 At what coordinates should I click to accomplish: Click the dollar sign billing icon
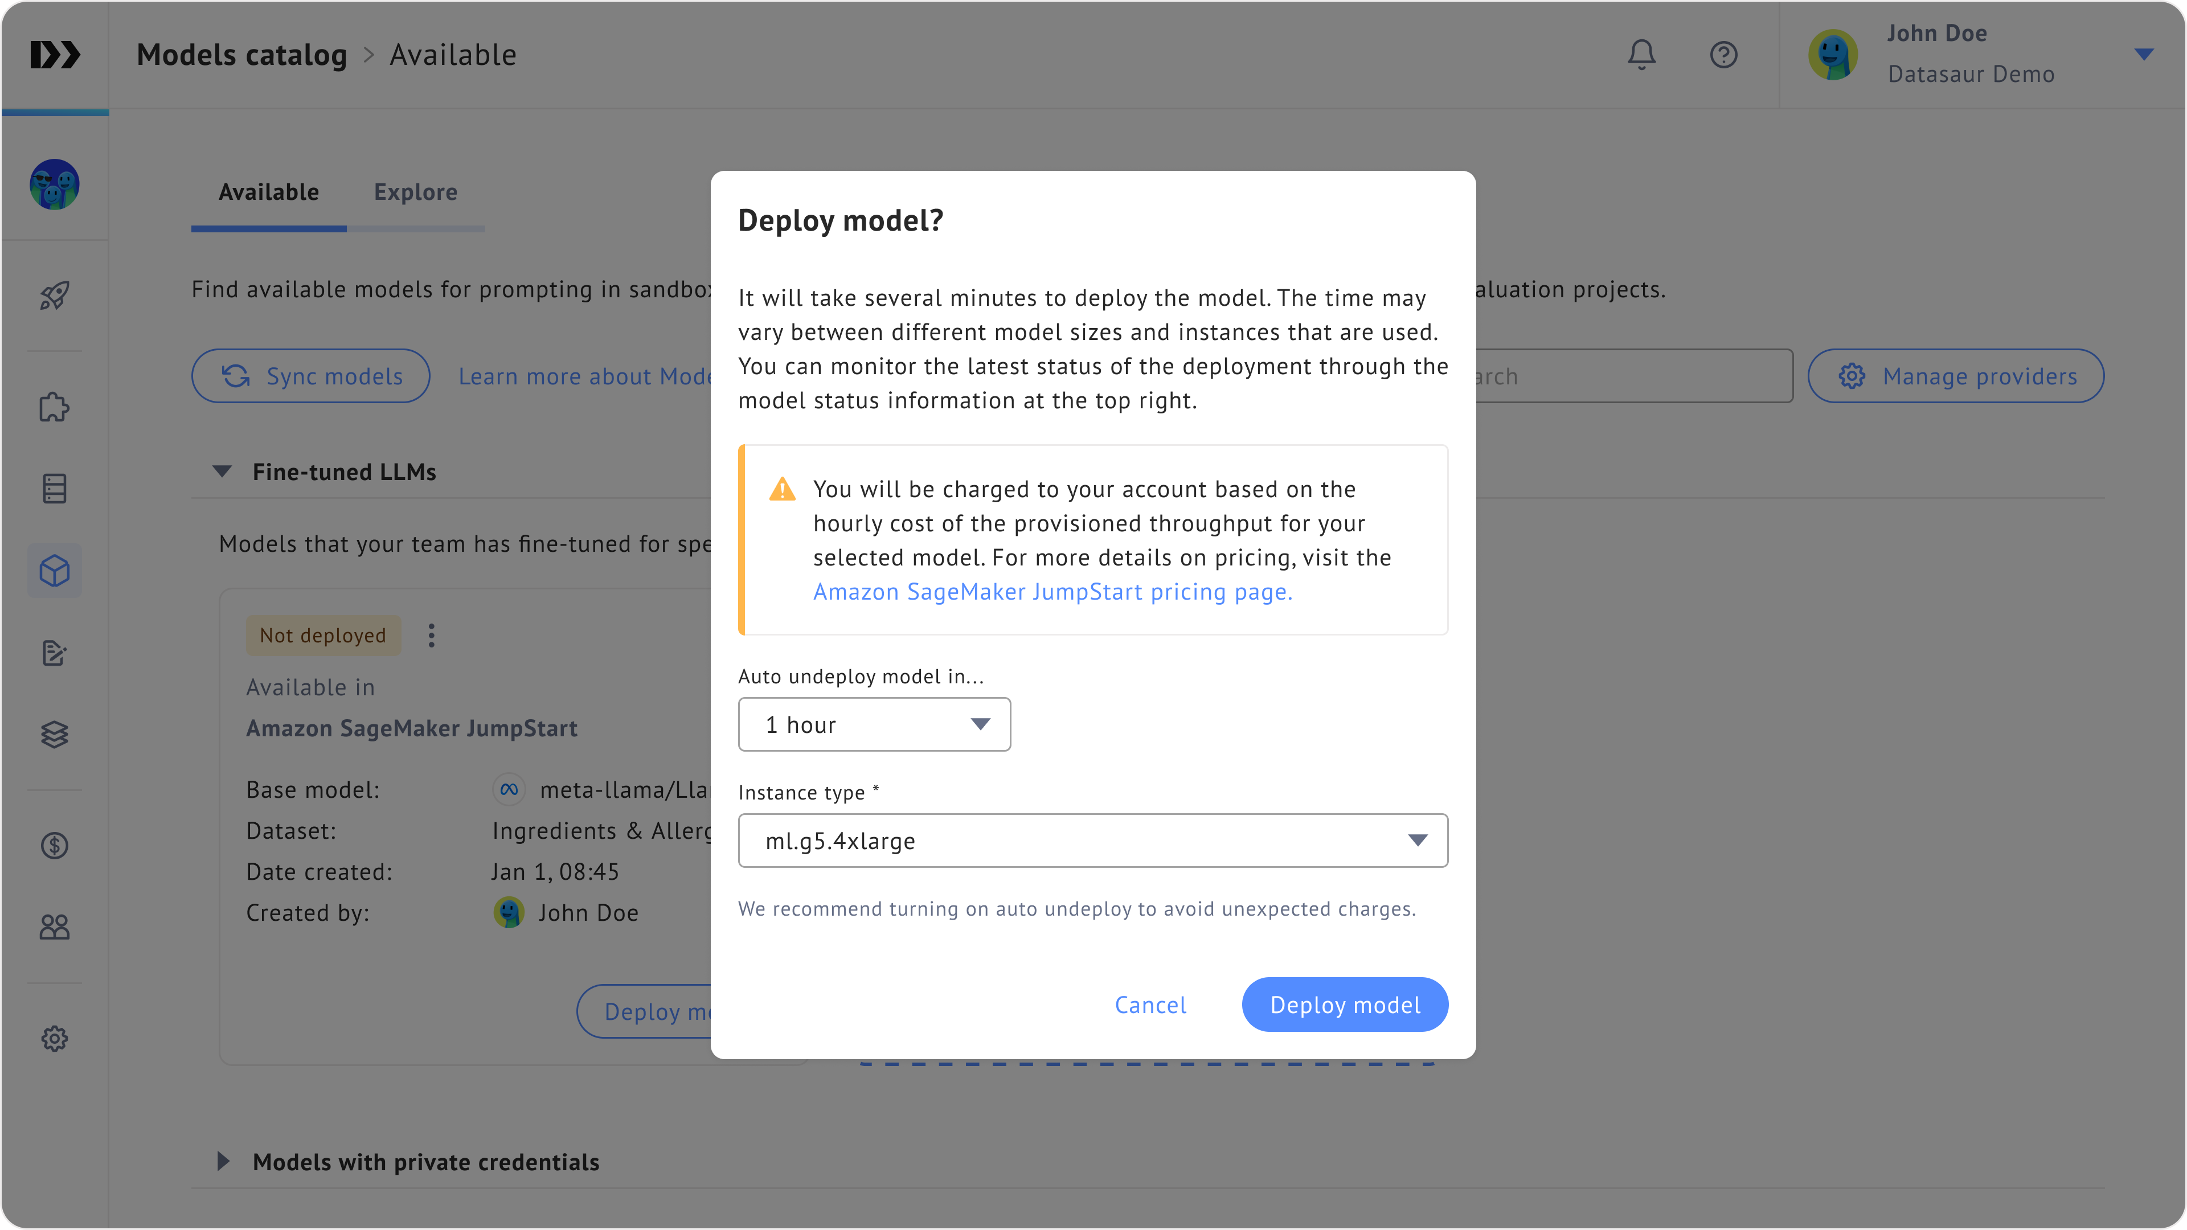pos(54,846)
